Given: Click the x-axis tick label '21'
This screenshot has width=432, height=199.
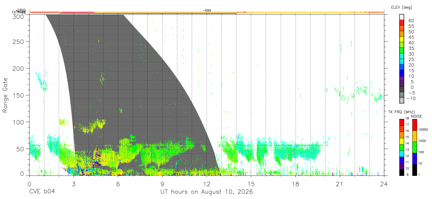Looking at the screenshot, I should (340, 184).
